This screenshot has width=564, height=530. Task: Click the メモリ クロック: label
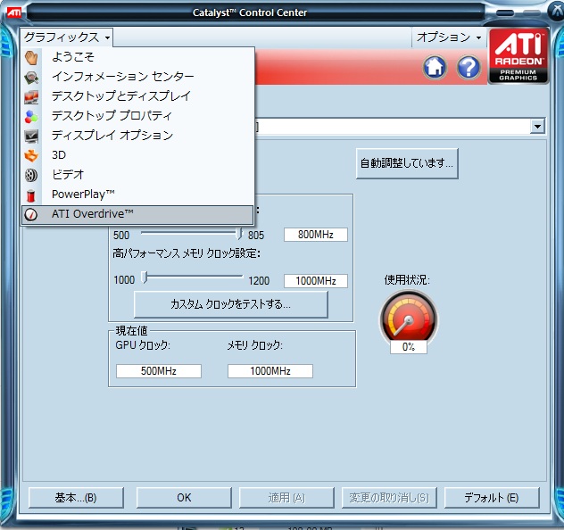tap(254, 345)
